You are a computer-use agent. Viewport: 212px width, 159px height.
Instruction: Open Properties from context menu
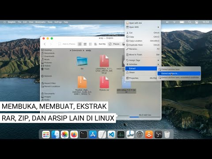pos(141,78)
